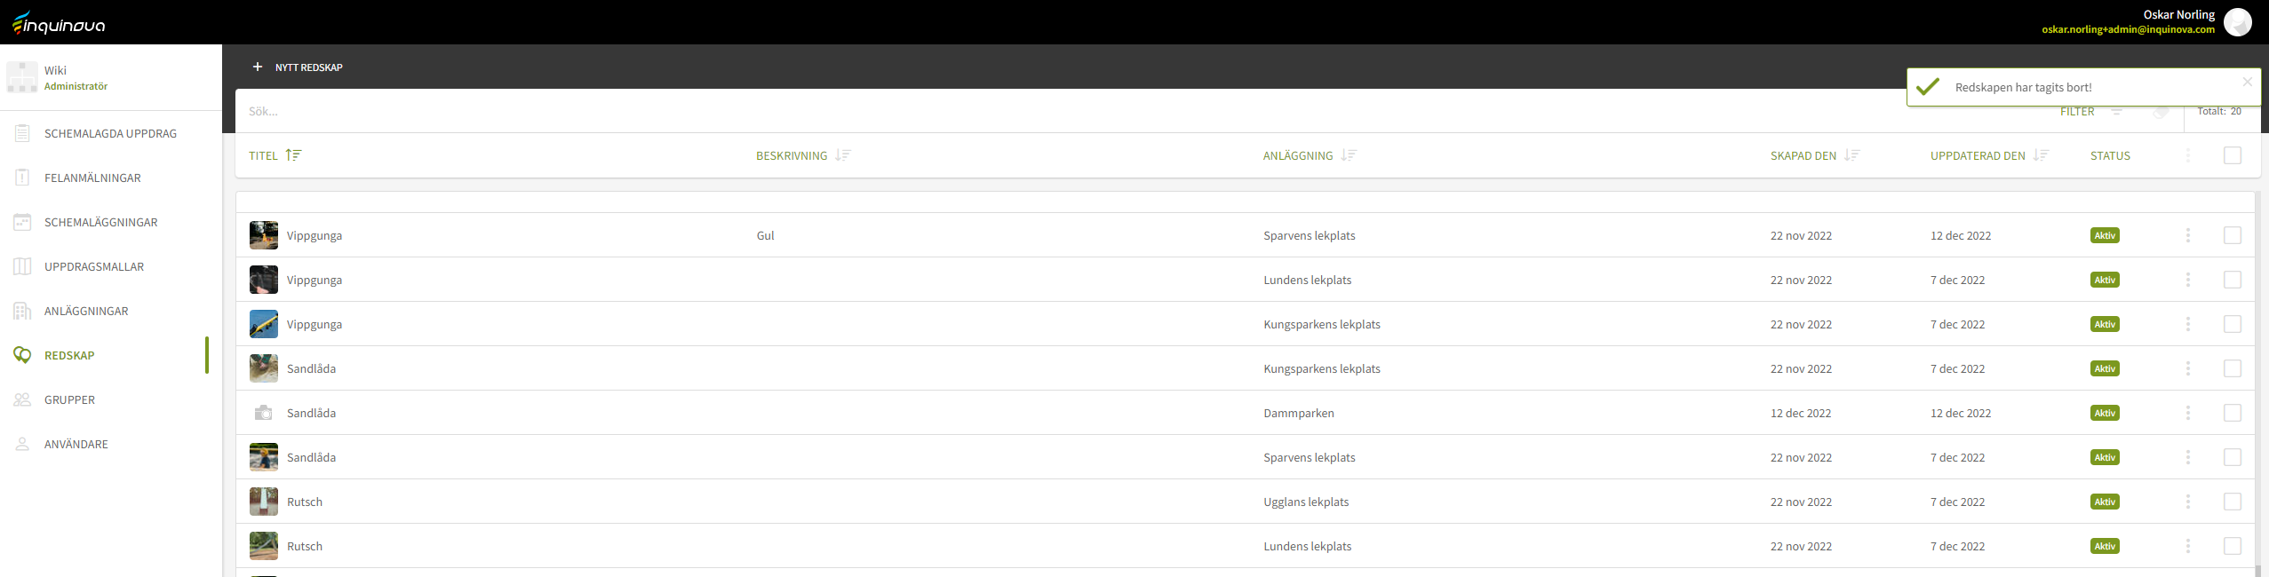2269x577 pixels.
Task: Click the Felanmälningar sidebar icon
Action: tap(22, 178)
